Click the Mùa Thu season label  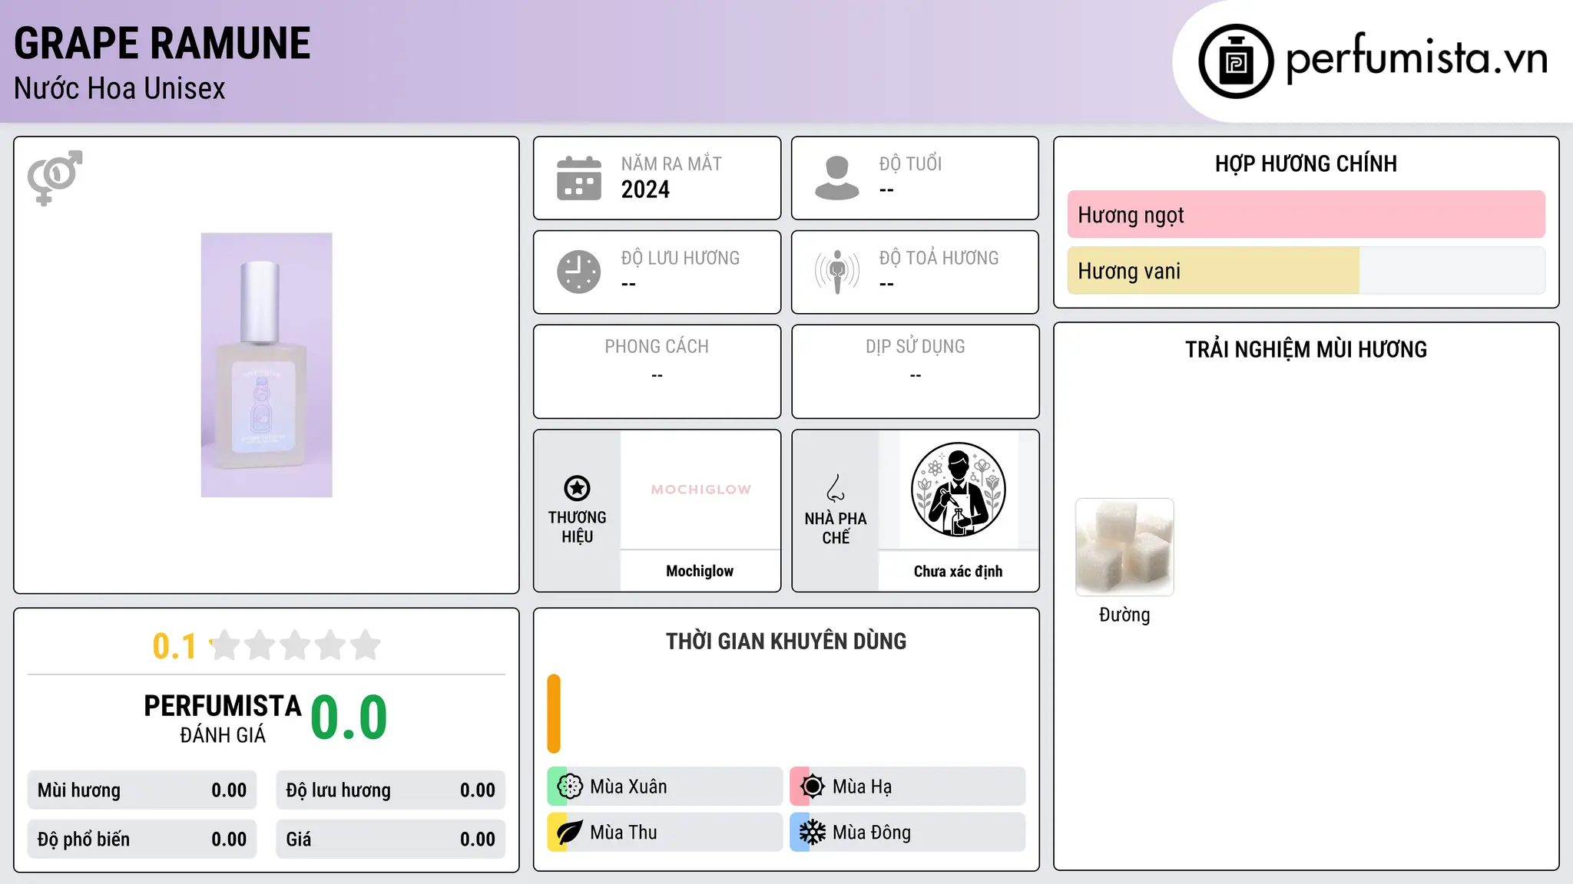(x=624, y=833)
